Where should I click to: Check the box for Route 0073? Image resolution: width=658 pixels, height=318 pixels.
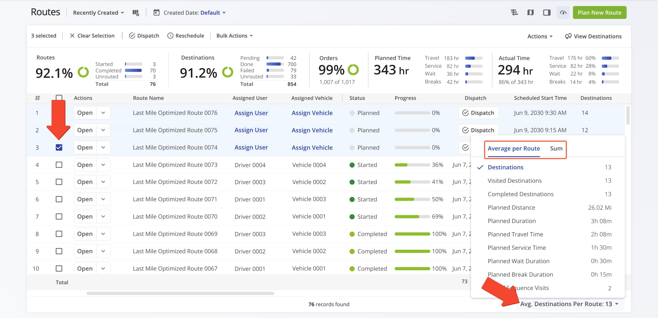coord(59,165)
